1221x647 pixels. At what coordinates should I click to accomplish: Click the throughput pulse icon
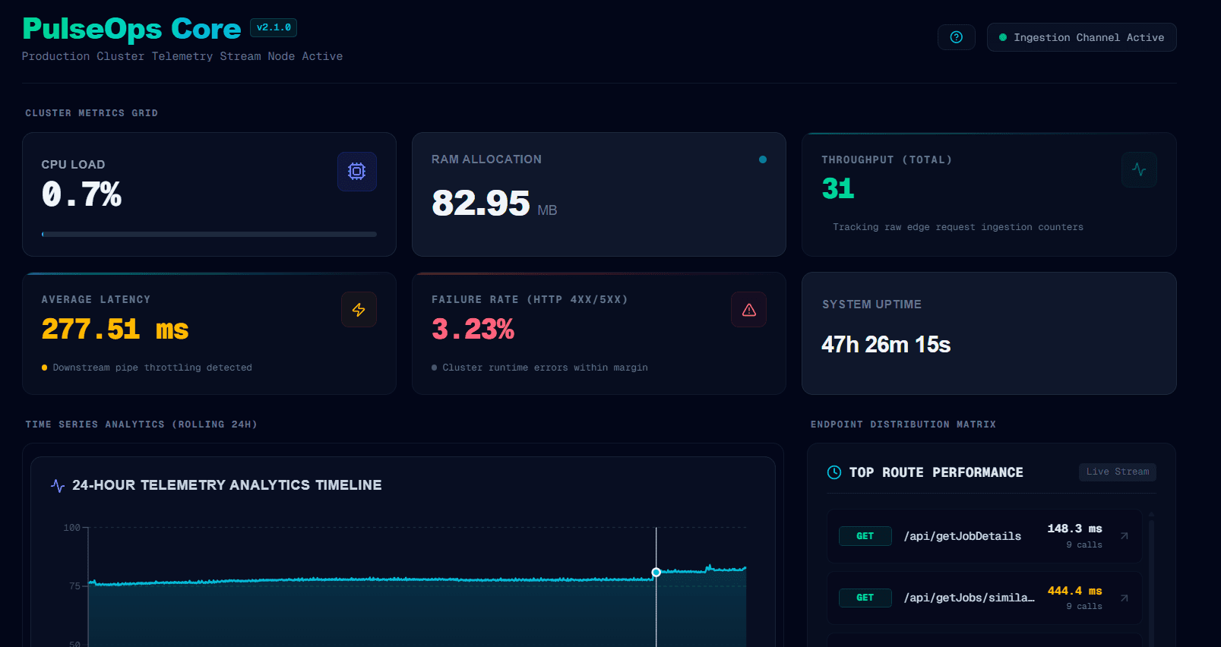tap(1139, 169)
